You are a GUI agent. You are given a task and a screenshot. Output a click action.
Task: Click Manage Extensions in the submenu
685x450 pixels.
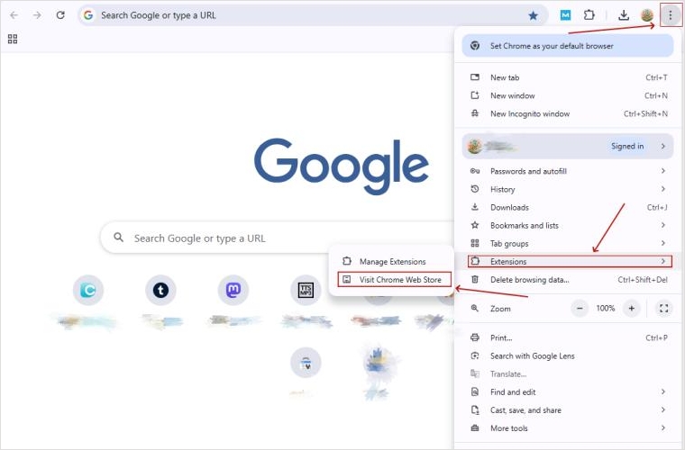point(391,261)
